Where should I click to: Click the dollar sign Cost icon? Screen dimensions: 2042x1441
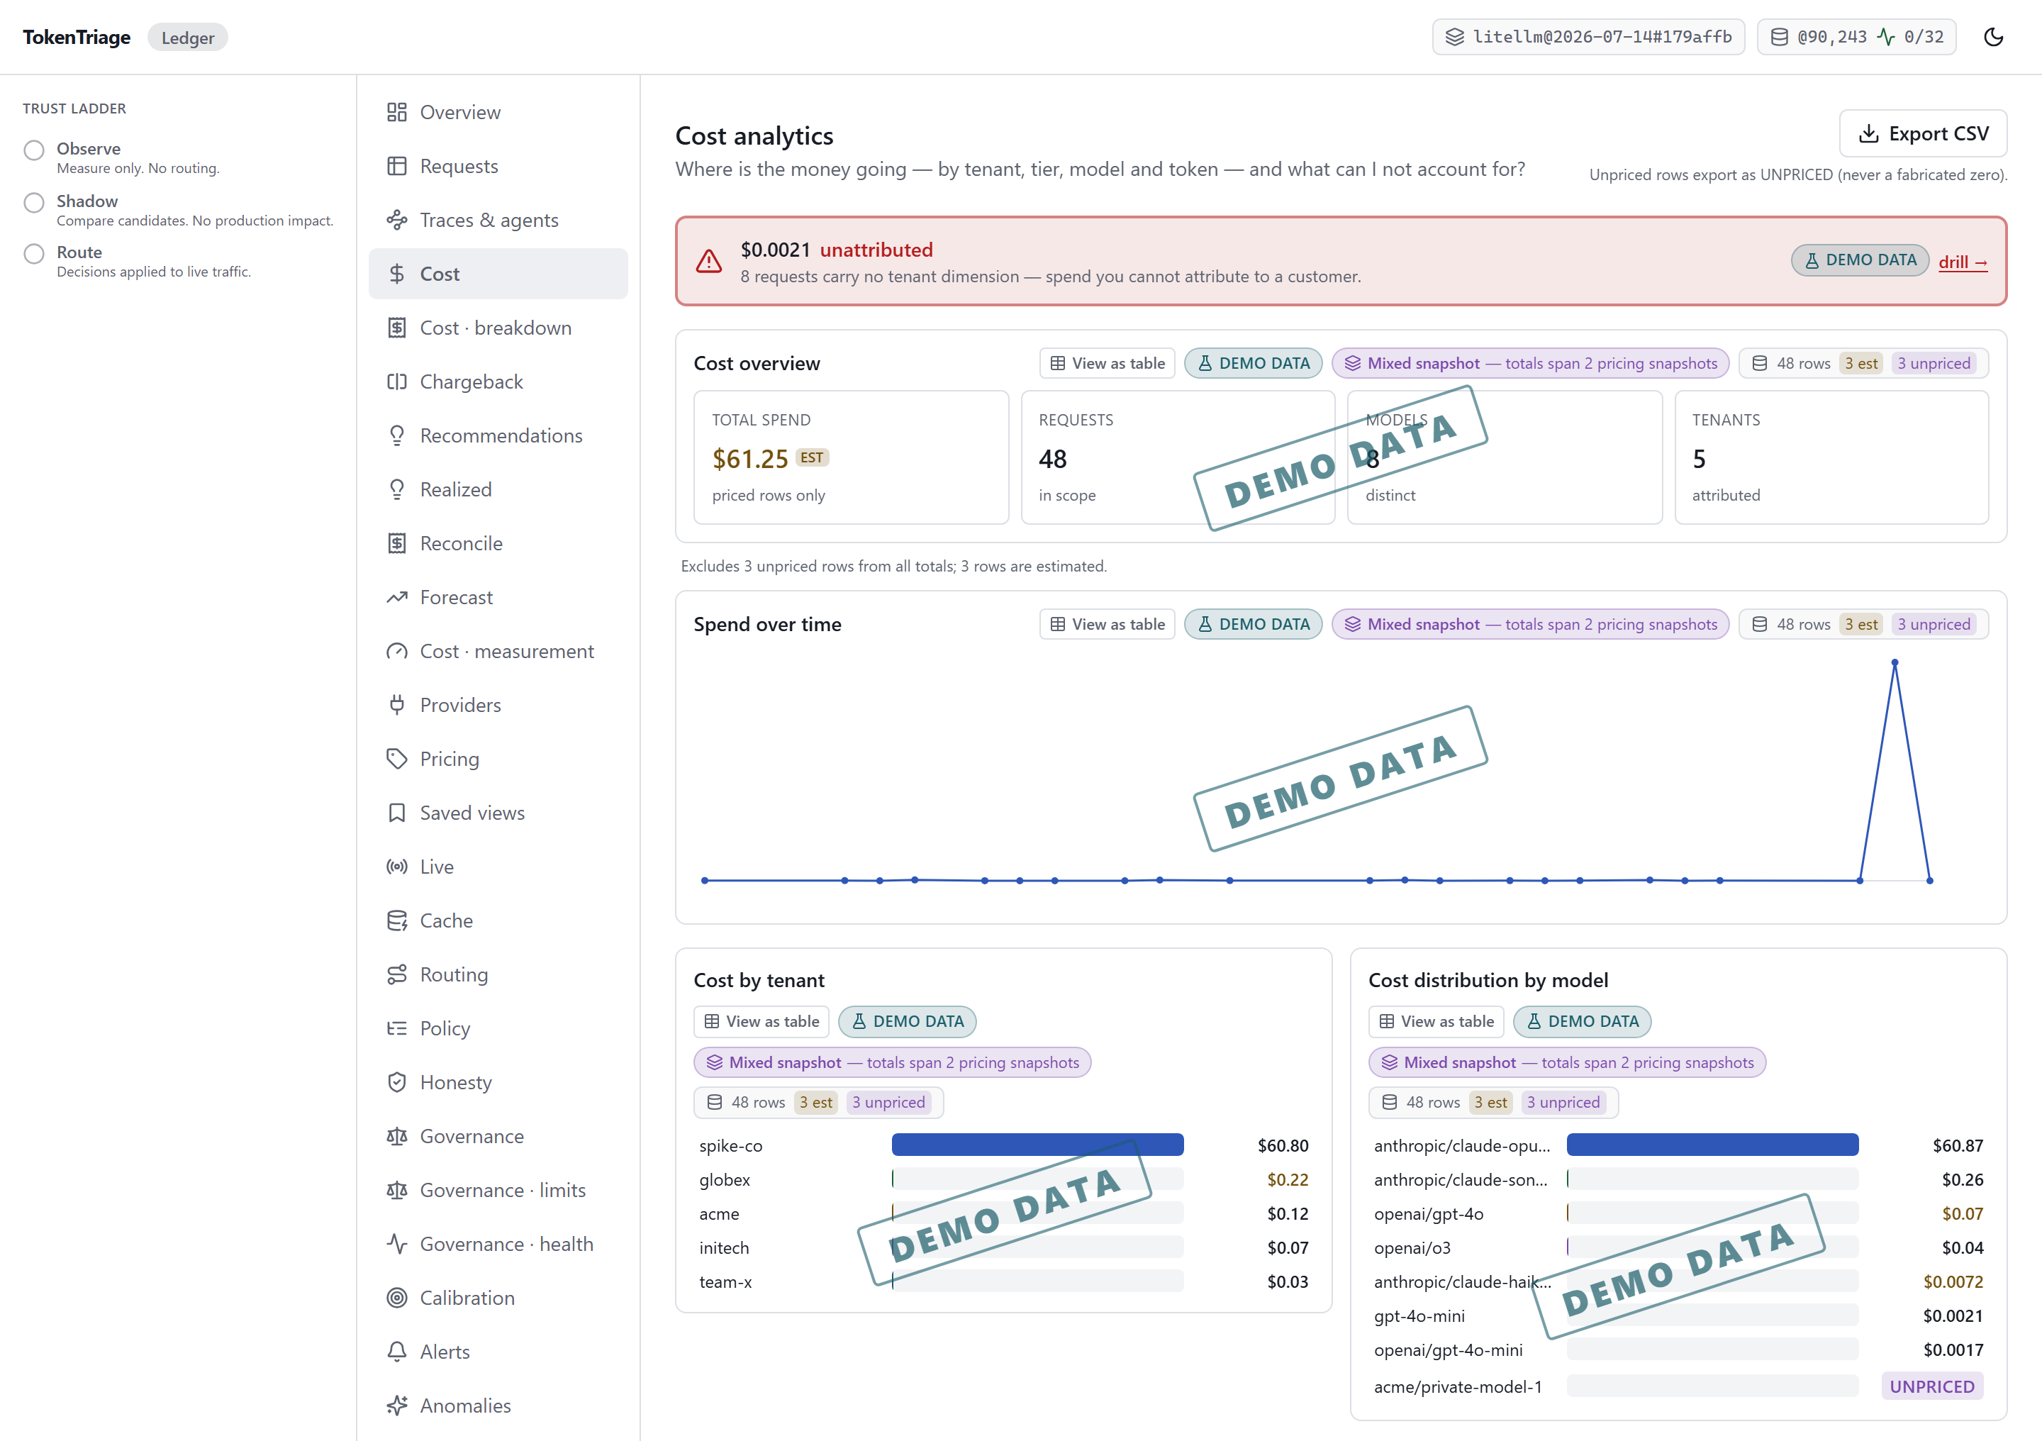396,274
